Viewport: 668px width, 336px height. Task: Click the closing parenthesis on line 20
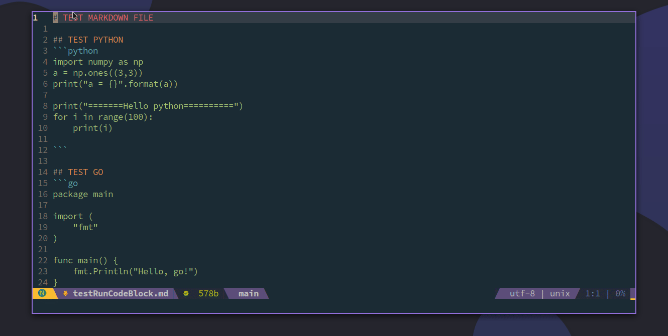(x=55, y=238)
